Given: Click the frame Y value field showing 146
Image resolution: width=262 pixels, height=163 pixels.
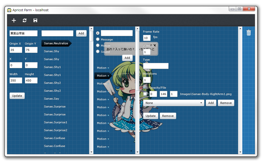Looking at the screenshot, I should pyautogui.click(x=163, y=94).
